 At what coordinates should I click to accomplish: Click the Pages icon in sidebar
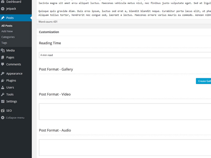click(3, 57)
